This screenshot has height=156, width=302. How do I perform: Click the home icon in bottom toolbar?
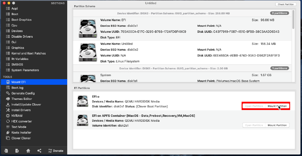pos(28,151)
